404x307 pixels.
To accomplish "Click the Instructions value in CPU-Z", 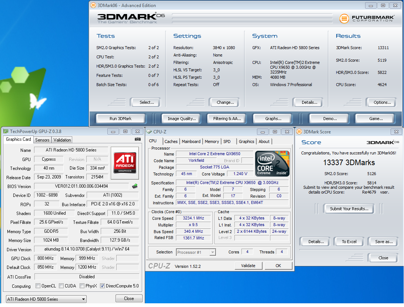I will point(232,202).
